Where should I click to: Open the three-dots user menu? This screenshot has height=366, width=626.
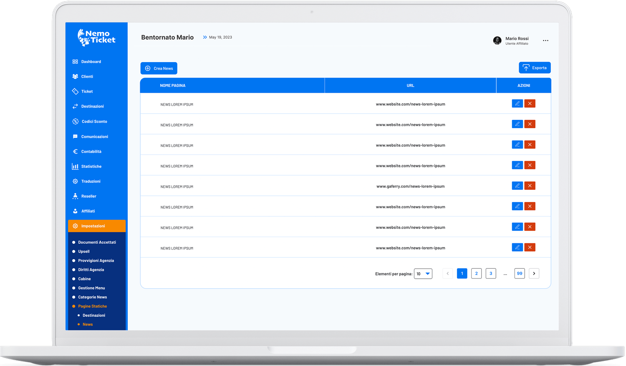click(x=545, y=40)
